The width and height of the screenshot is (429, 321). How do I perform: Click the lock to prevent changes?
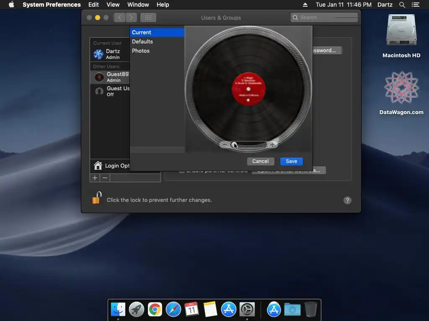coord(97,198)
